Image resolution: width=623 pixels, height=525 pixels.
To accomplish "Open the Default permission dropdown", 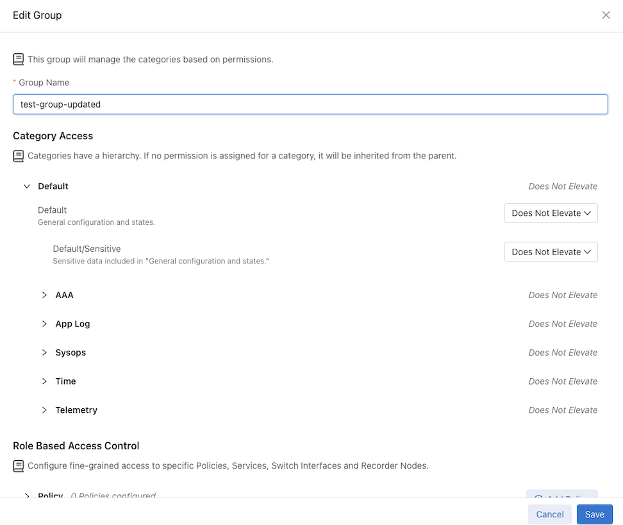I will point(551,213).
